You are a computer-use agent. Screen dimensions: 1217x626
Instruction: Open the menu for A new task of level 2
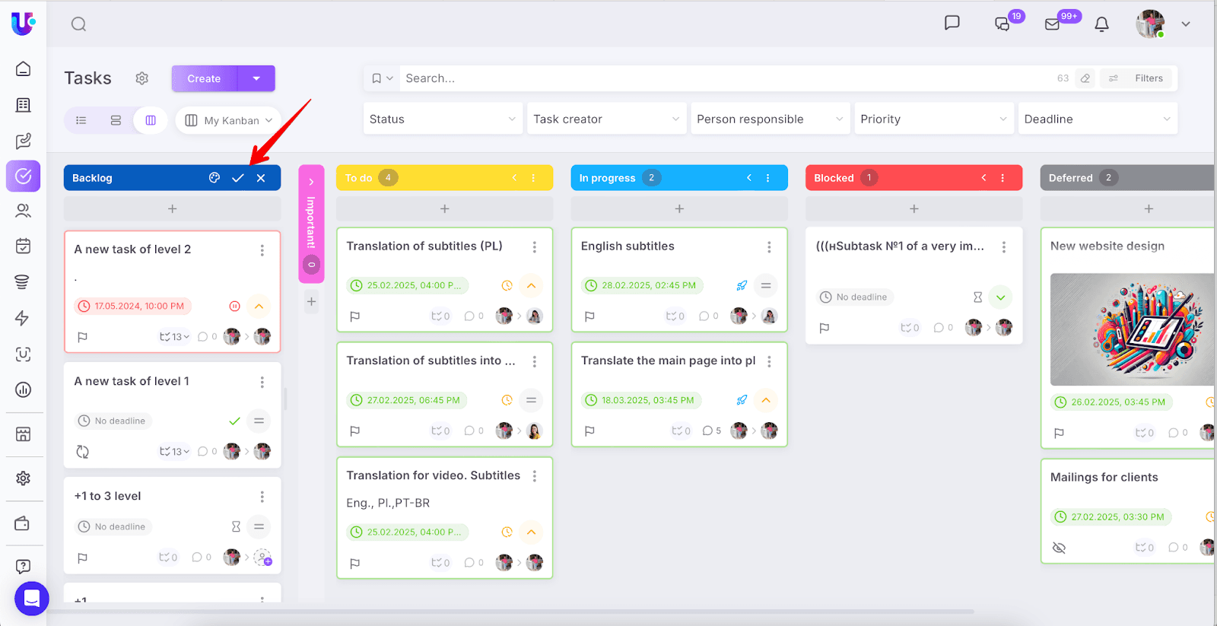262,250
